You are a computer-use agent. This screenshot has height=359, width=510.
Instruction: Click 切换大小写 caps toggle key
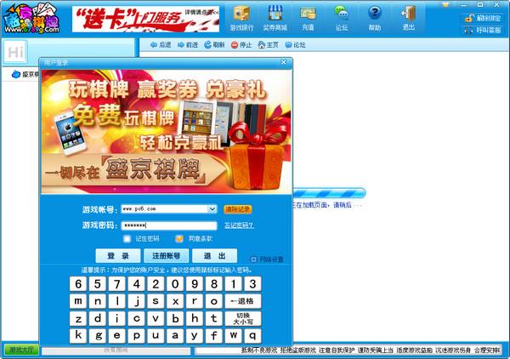[243, 319]
